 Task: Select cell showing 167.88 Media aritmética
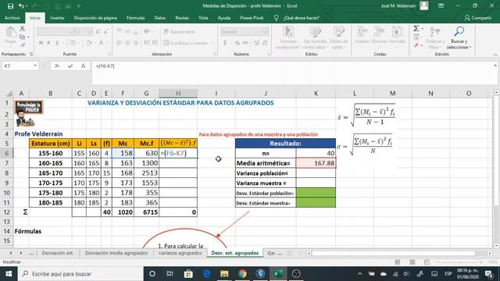point(316,163)
